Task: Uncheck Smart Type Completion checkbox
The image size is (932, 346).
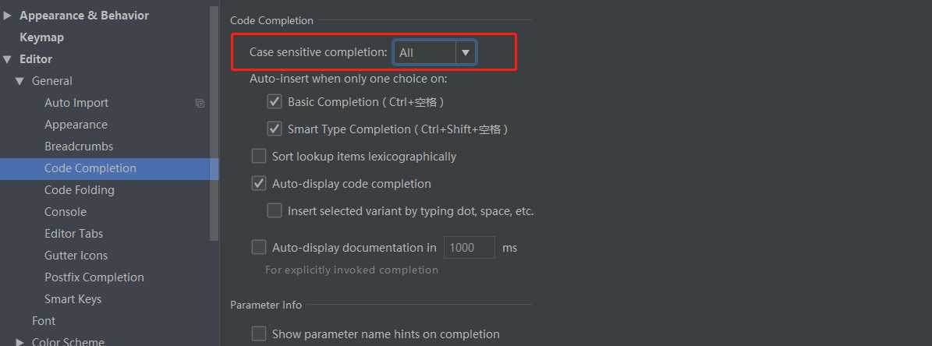Action: (x=274, y=129)
